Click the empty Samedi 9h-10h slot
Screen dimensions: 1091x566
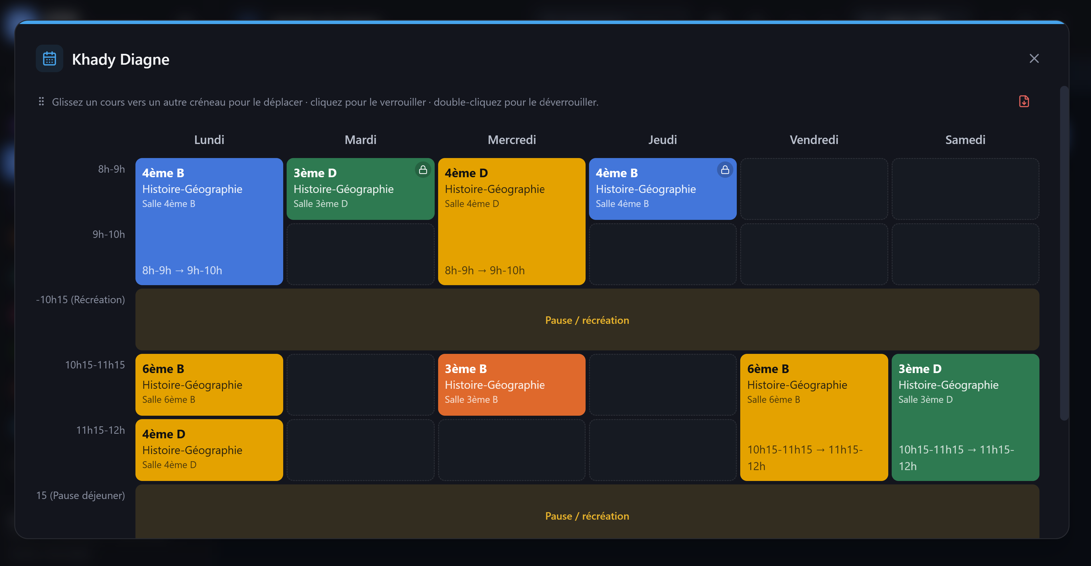(965, 255)
